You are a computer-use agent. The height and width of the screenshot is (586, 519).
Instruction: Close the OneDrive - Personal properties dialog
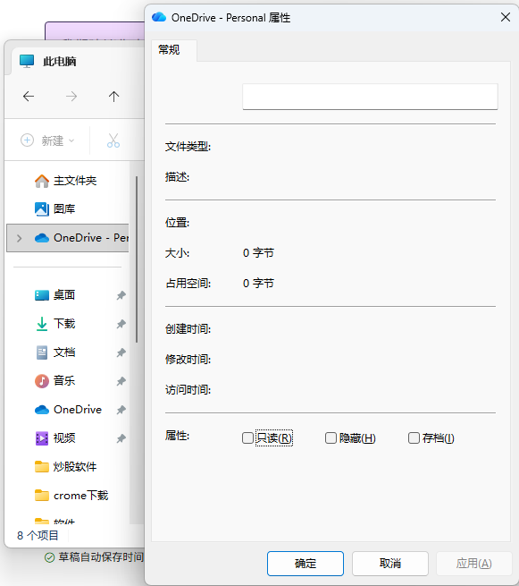pyautogui.click(x=506, y=17)
